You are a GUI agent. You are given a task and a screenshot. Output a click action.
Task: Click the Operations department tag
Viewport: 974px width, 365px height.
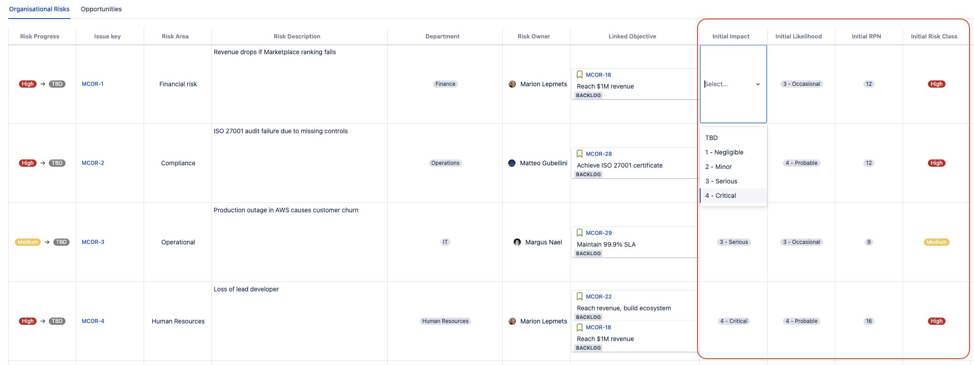tap(445, 163)
